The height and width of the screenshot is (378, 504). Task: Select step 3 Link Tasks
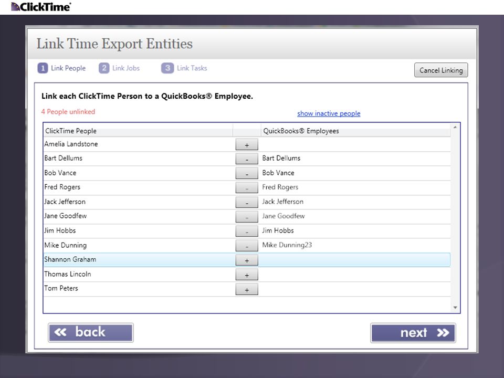[184, 68]
